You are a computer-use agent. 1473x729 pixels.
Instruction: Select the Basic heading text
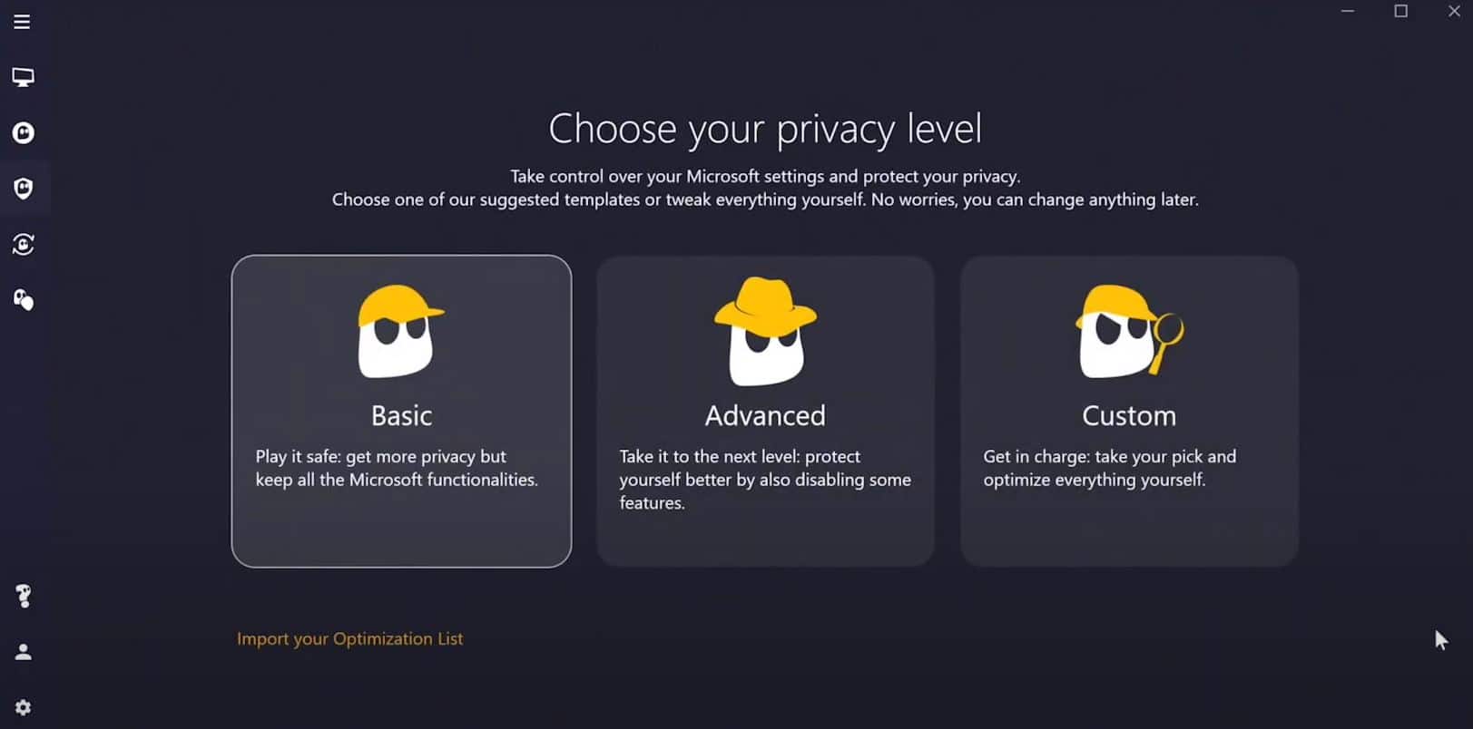point(401,415)
